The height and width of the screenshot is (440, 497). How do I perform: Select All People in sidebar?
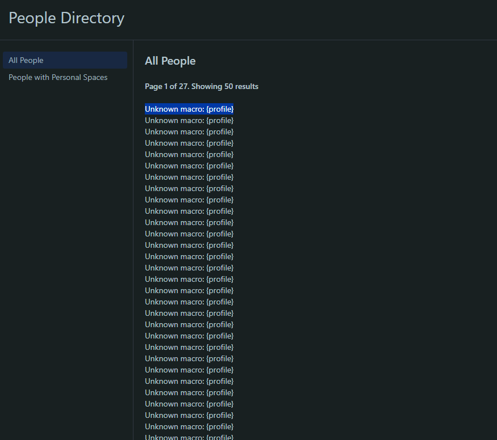click(65, 60)
